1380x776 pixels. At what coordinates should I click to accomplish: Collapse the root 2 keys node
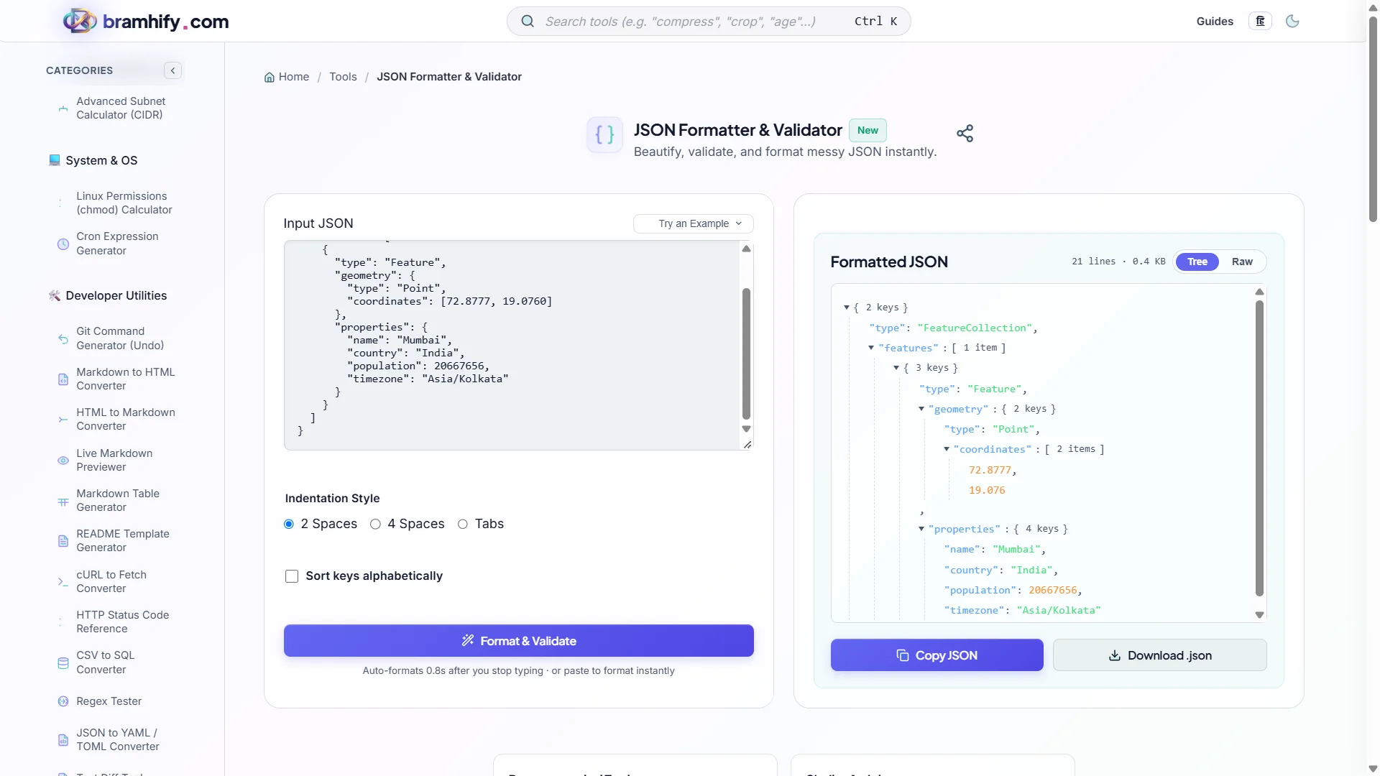pos(847,308)
